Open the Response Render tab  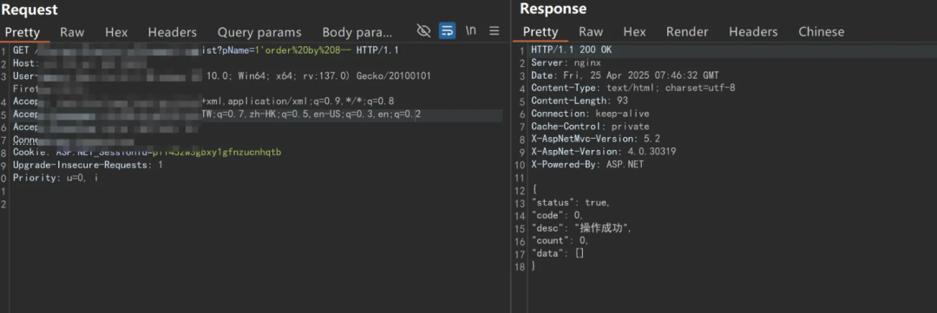click(x=687, y=32)
